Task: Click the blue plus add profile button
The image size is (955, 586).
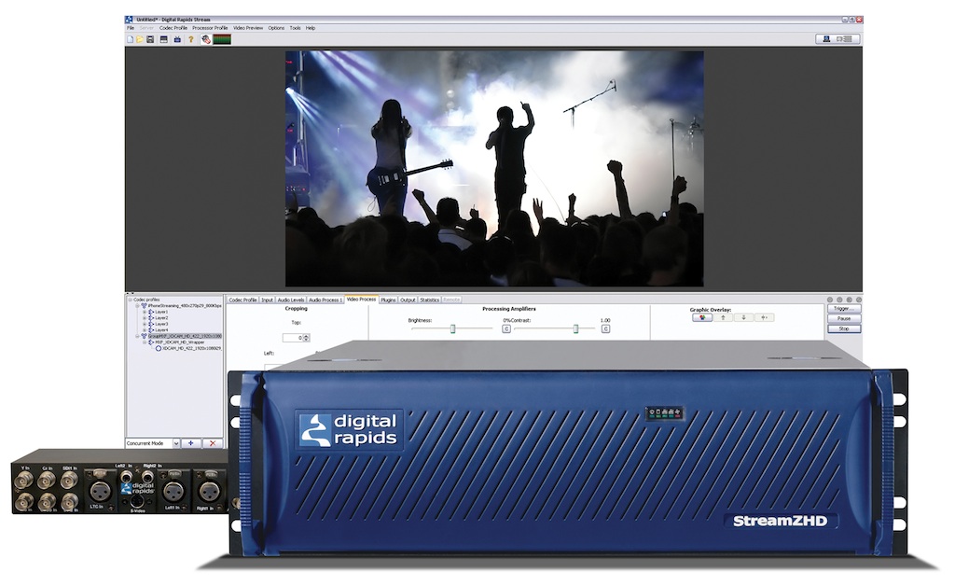Action: (x=190, y=443)
